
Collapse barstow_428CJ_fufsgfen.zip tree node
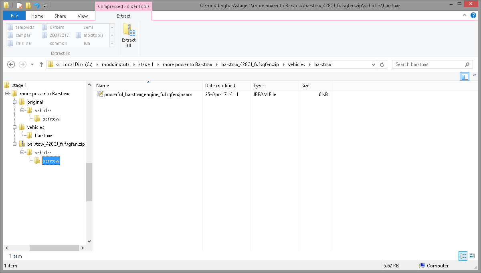(14, 144)
